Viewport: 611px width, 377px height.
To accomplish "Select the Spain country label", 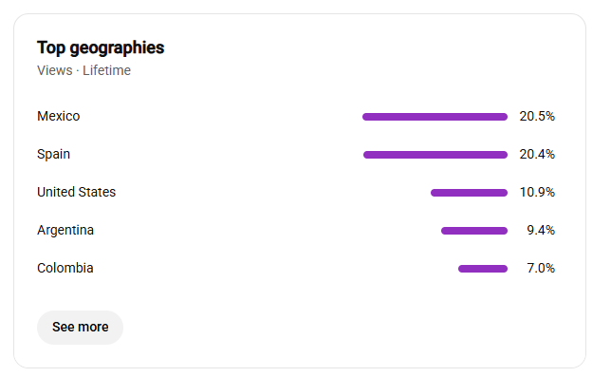I will 53,155.
